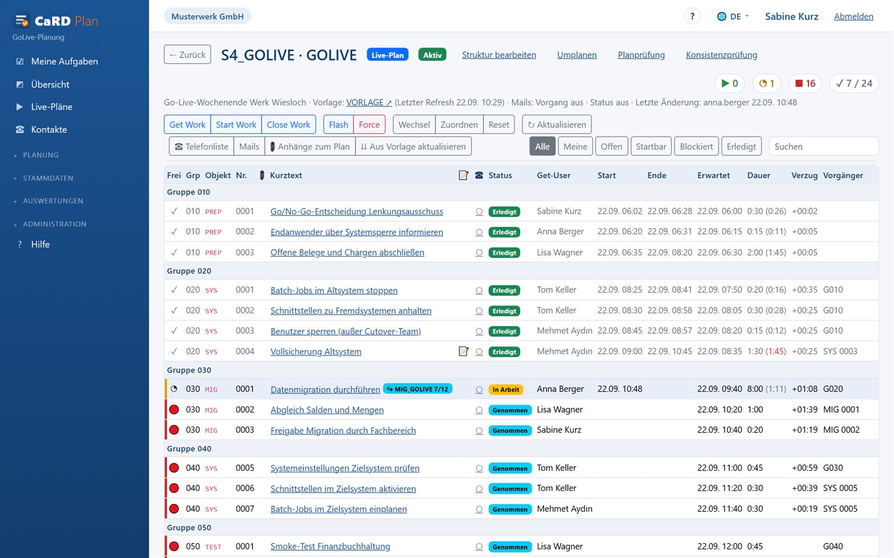Click the note column header icon

(x=463, y=175)
